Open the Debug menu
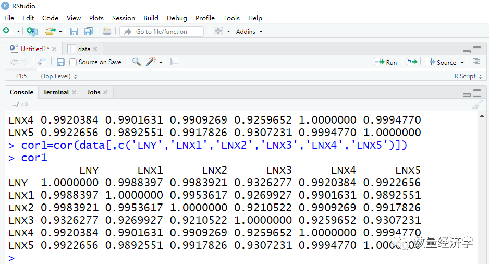 (177, 18)
